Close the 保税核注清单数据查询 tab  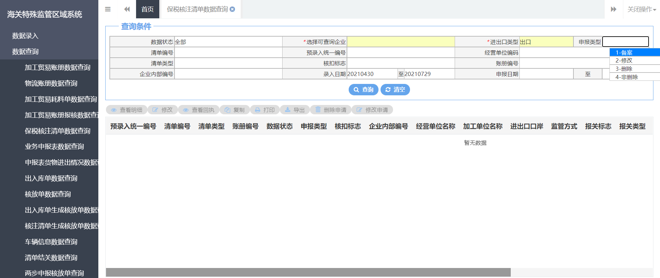coord(232,9)
